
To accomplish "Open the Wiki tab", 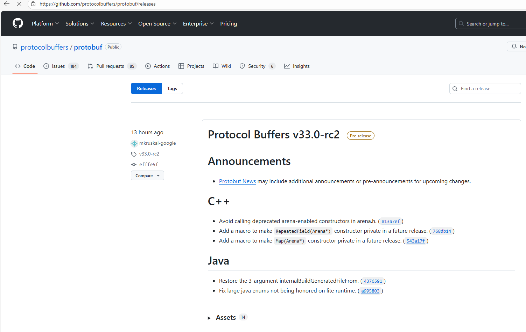I will pyautogui.click(x=222, y=66).
